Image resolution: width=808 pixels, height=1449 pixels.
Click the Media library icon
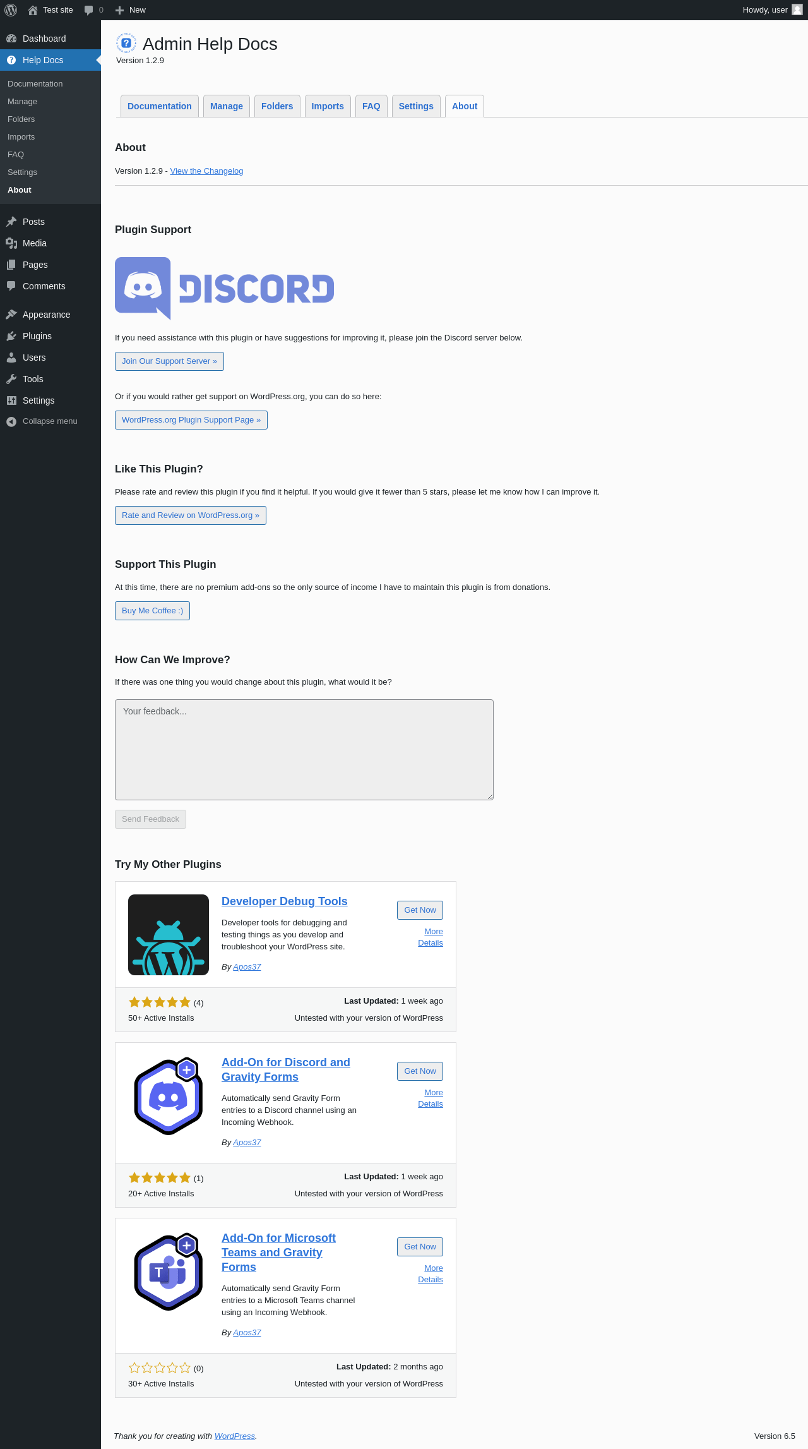pos(11,243)
